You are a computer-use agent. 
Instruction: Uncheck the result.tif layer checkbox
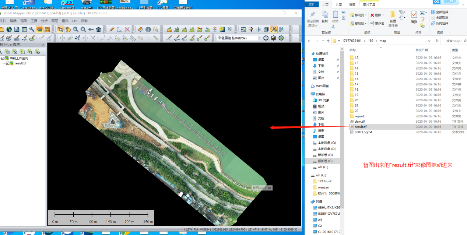[8, 63]
